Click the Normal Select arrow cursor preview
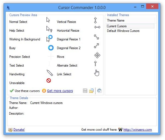 (x=48, y=20)
